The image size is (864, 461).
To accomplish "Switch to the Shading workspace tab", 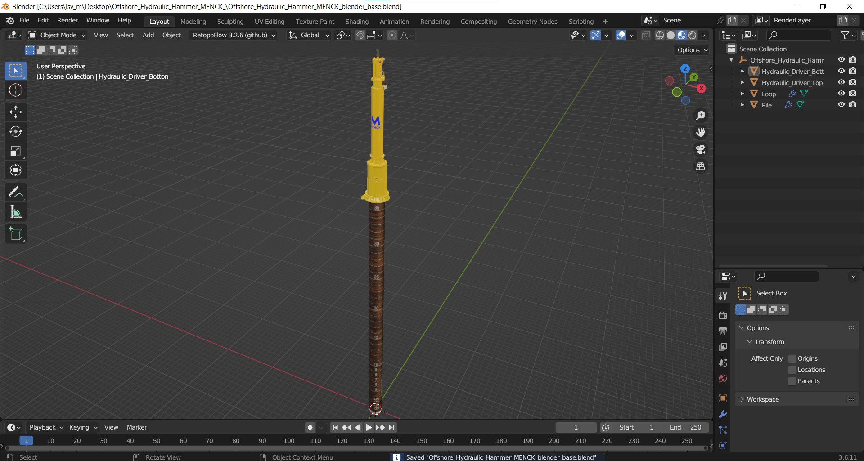I will coord(357,21).
